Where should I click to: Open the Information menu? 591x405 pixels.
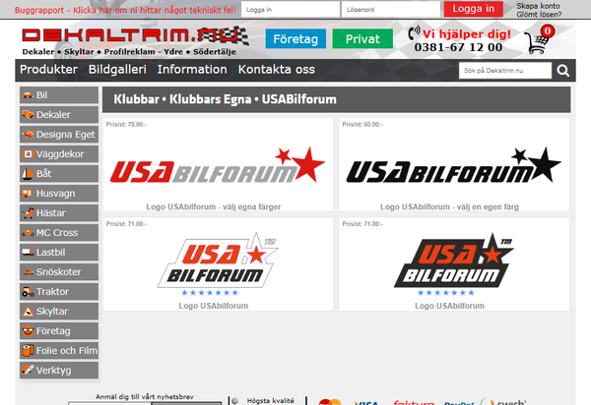point(192,70)
